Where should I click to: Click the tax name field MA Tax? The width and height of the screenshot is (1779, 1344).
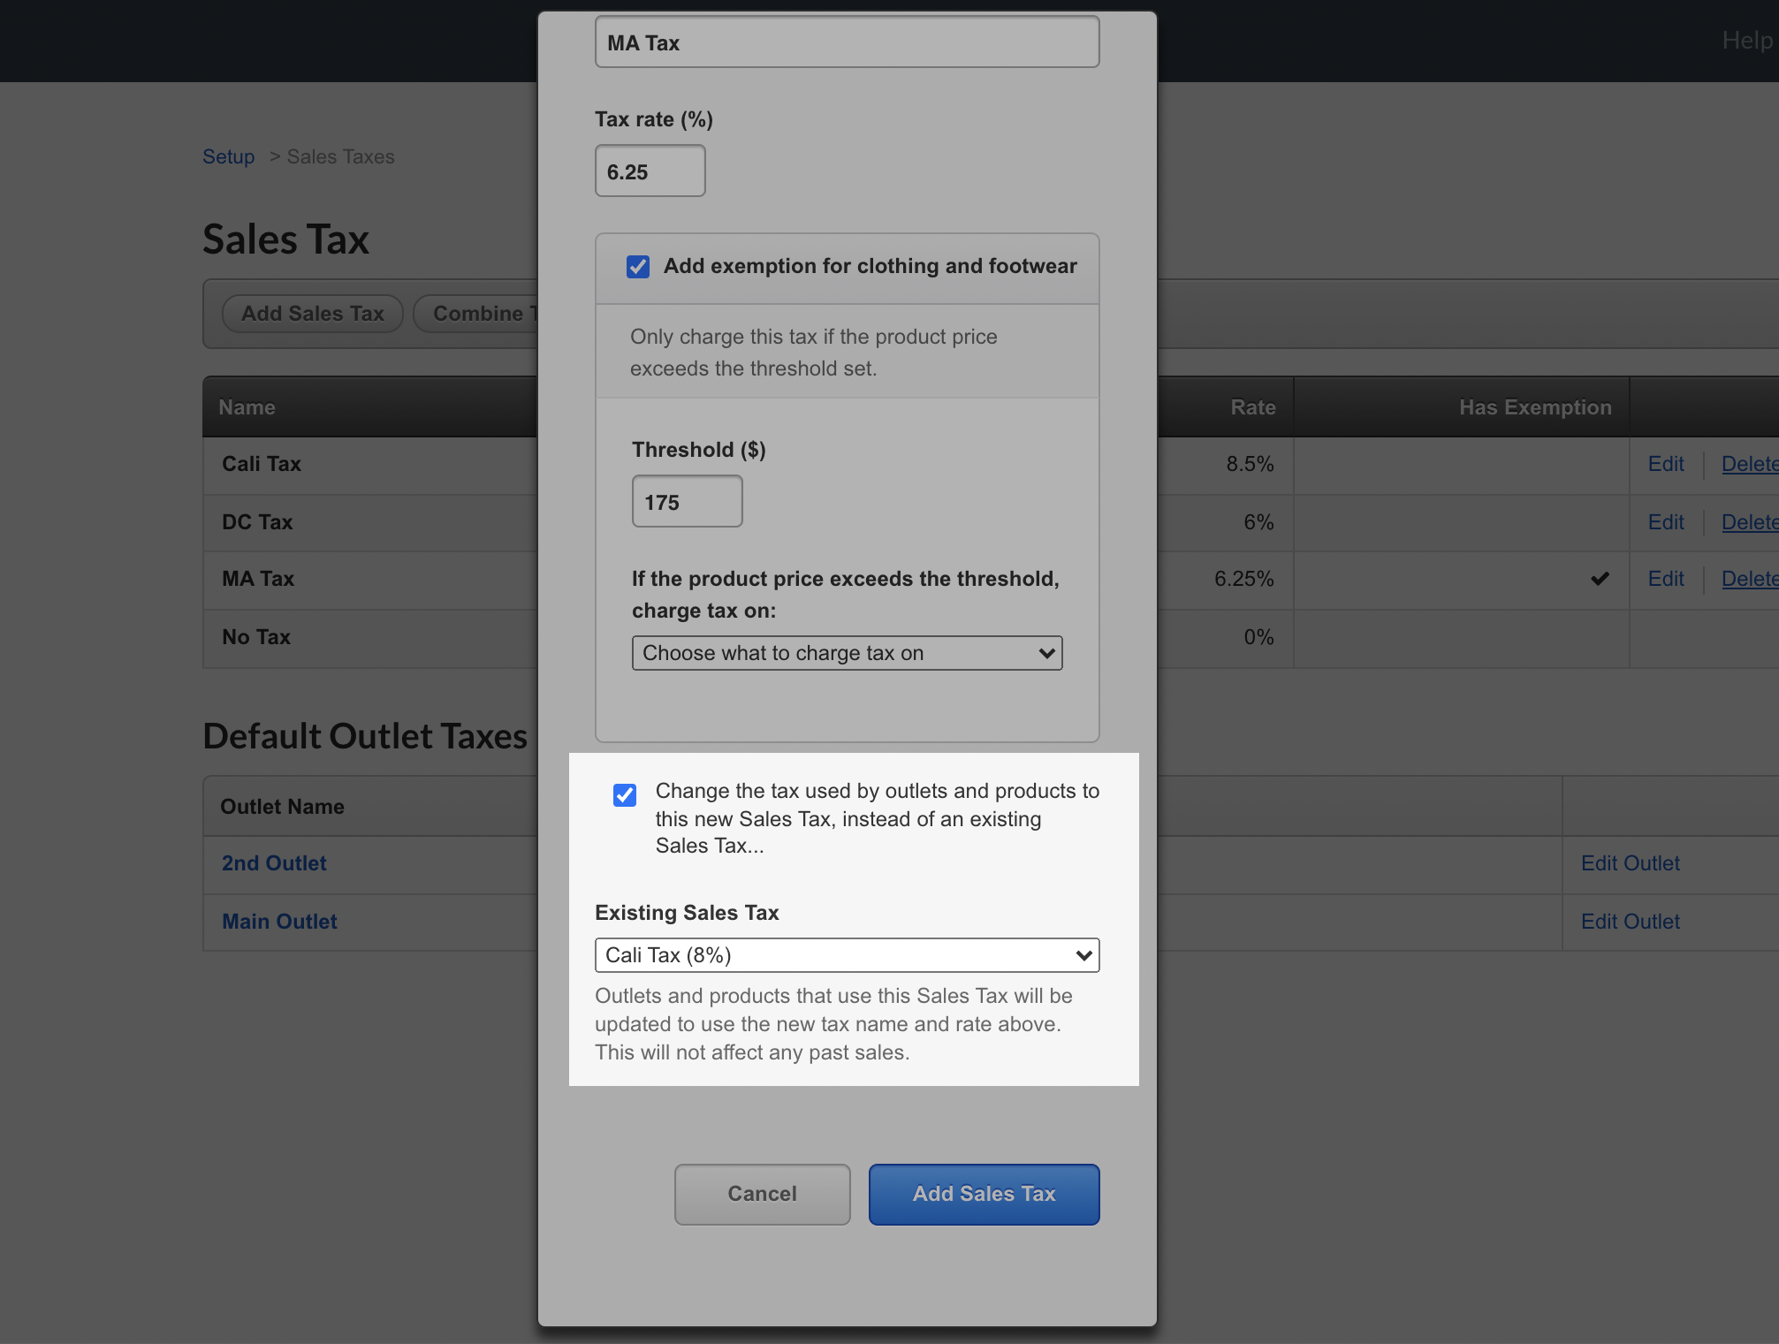(847, 42)
